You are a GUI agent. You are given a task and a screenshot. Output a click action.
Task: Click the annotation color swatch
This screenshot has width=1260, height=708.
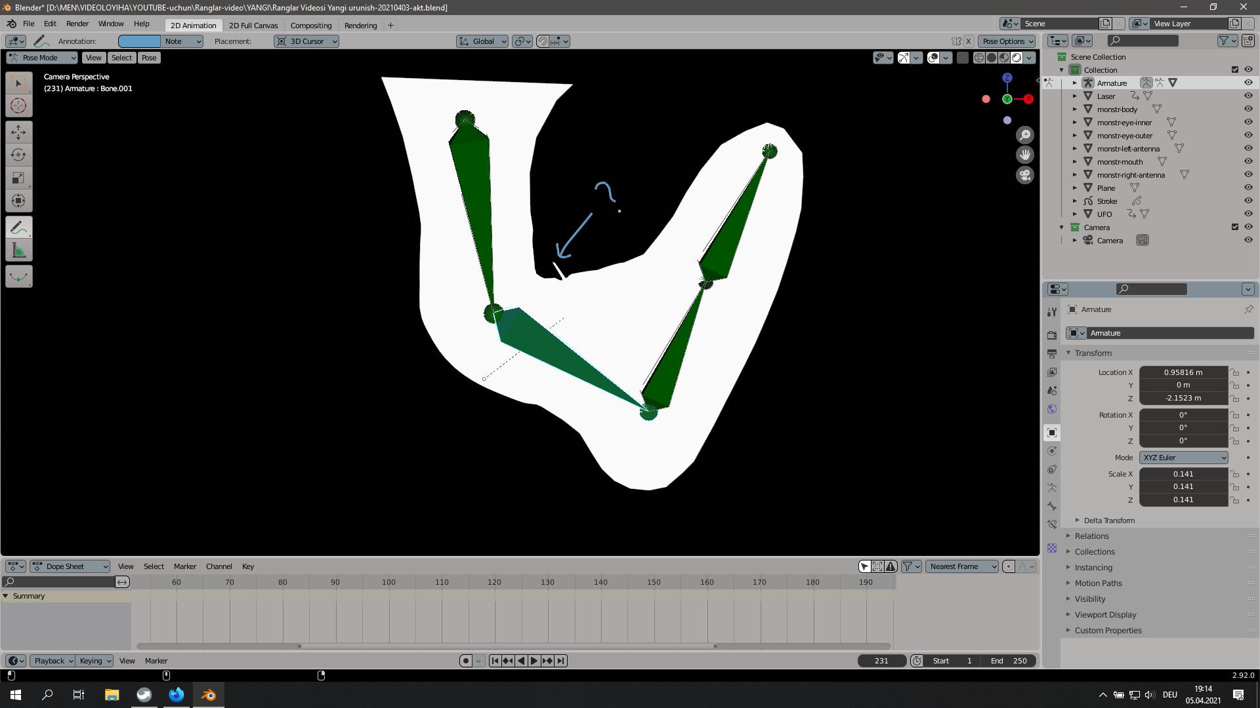point(139,41)
